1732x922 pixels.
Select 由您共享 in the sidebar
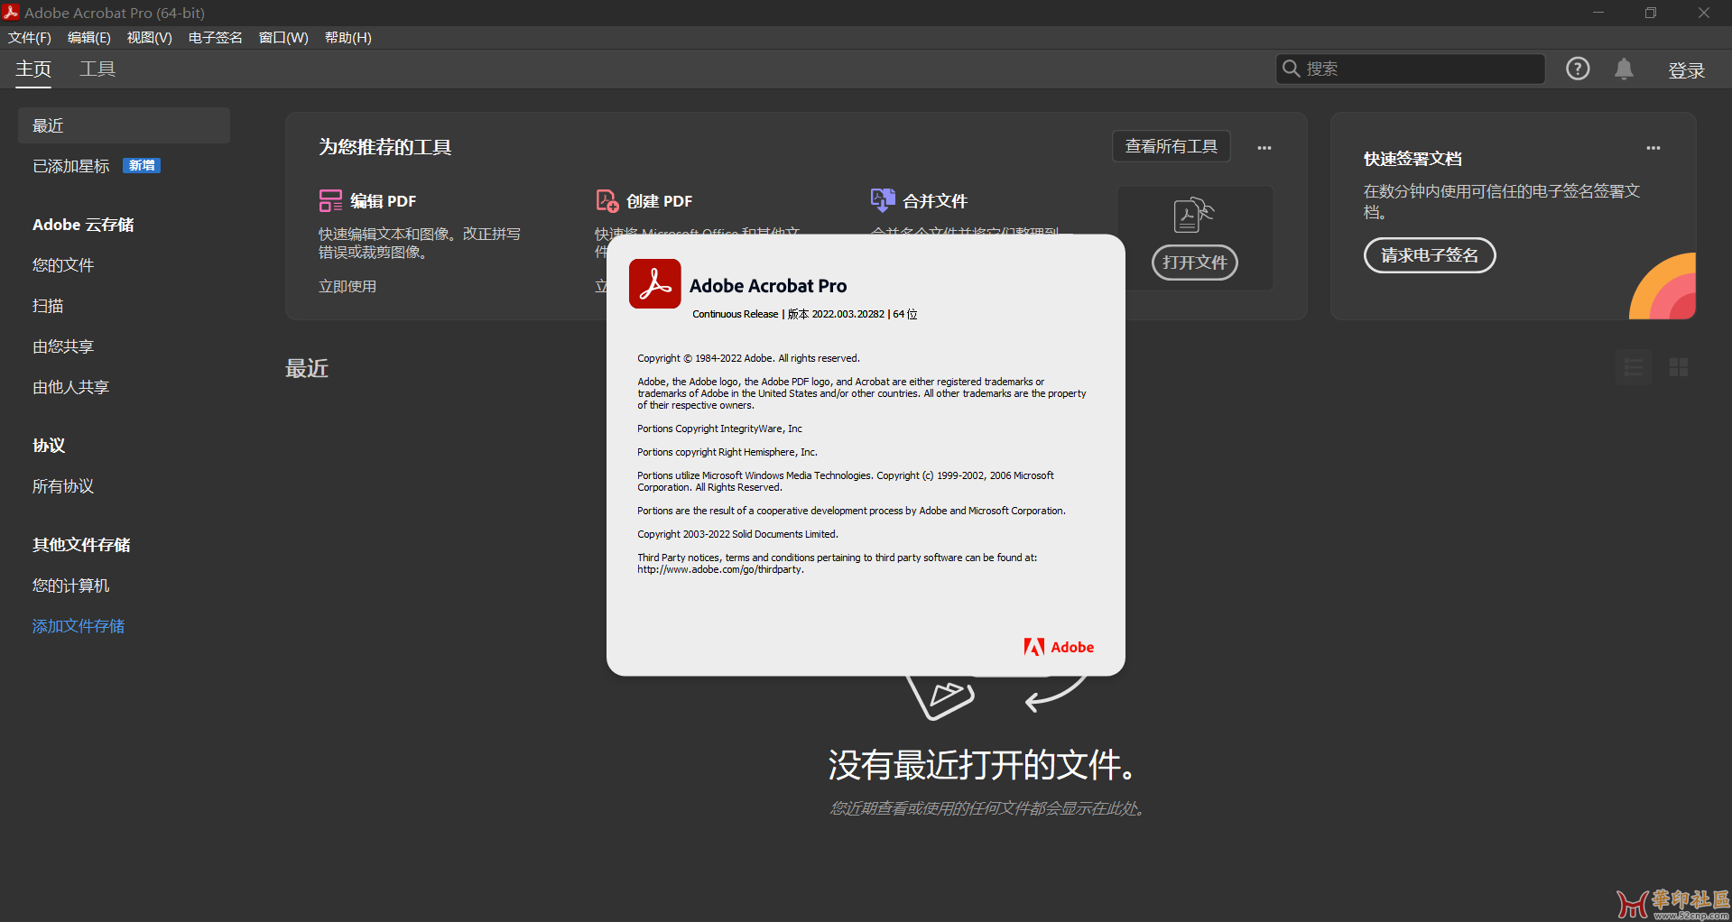(63, 346)
